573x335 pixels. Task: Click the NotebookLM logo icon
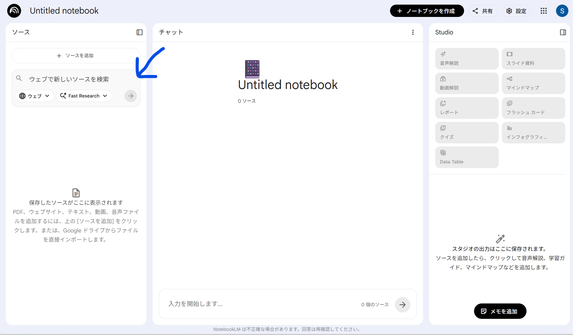coord(14,11)
